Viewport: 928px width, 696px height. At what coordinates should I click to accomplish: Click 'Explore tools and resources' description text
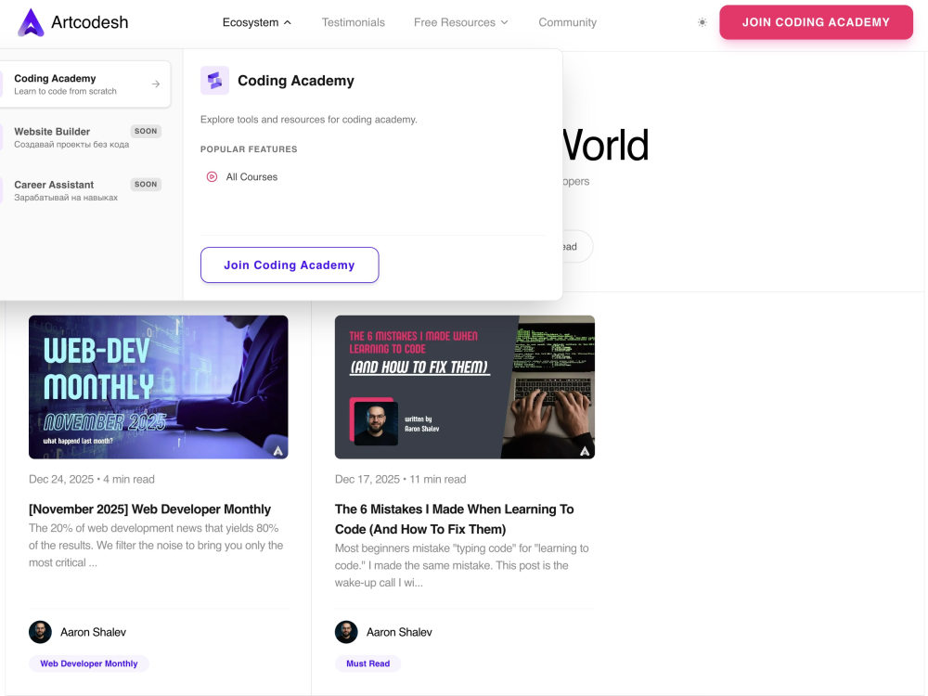point(309,120)
